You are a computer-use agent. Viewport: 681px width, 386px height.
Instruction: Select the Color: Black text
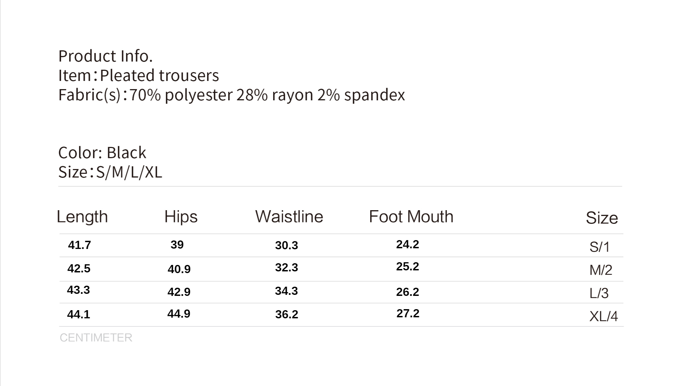[x=102, y=153]
